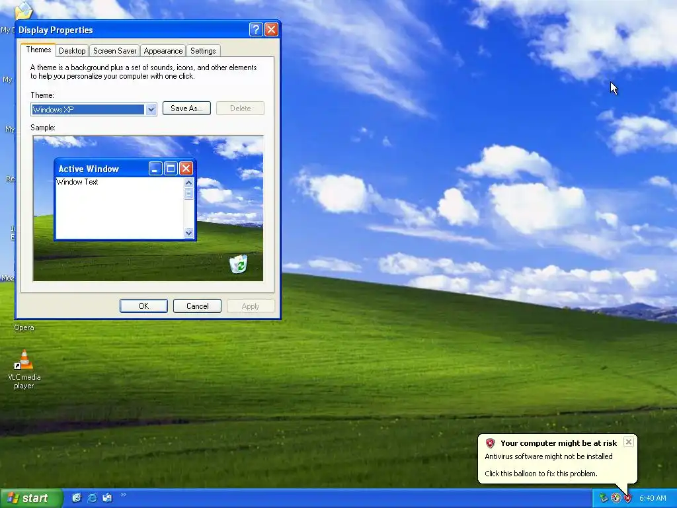Click the question mark help icon
This screenshot has width=677, height=508.
pyautogui.click(x=256, y=29)
